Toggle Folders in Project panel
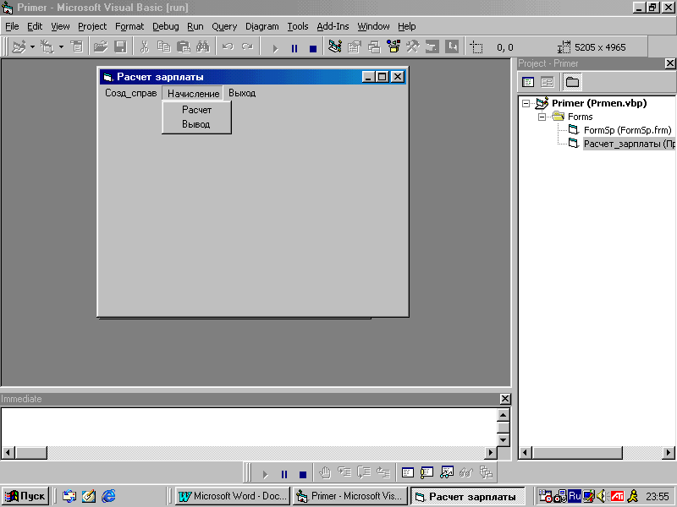The width and height of the screenshot is (677, 507). point(573,82)
